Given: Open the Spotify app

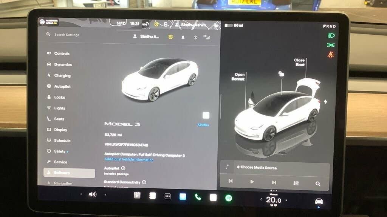Looking at the screenshot, I should click(x=229, y=198).
